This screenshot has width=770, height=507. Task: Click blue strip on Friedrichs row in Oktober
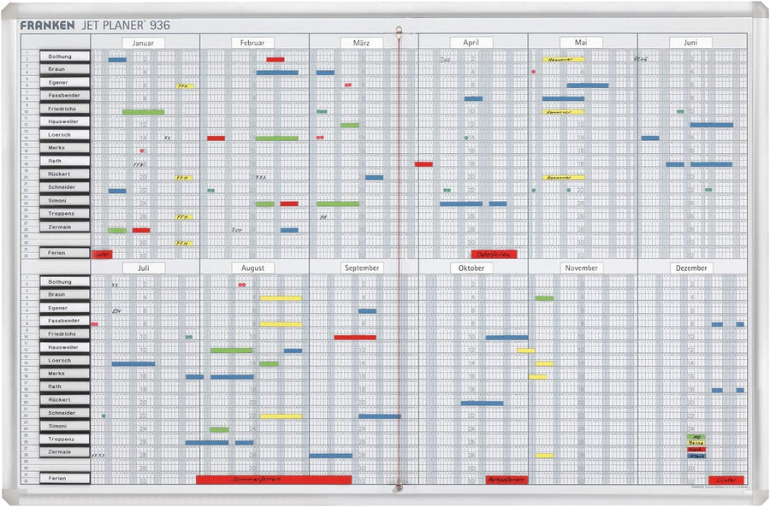pyautogui.click(x=506, y=338)
